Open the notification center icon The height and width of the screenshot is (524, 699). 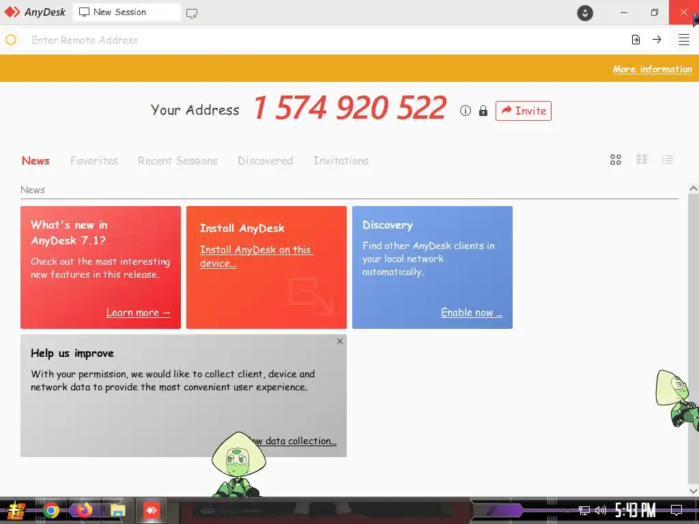(x=676, y=510)
